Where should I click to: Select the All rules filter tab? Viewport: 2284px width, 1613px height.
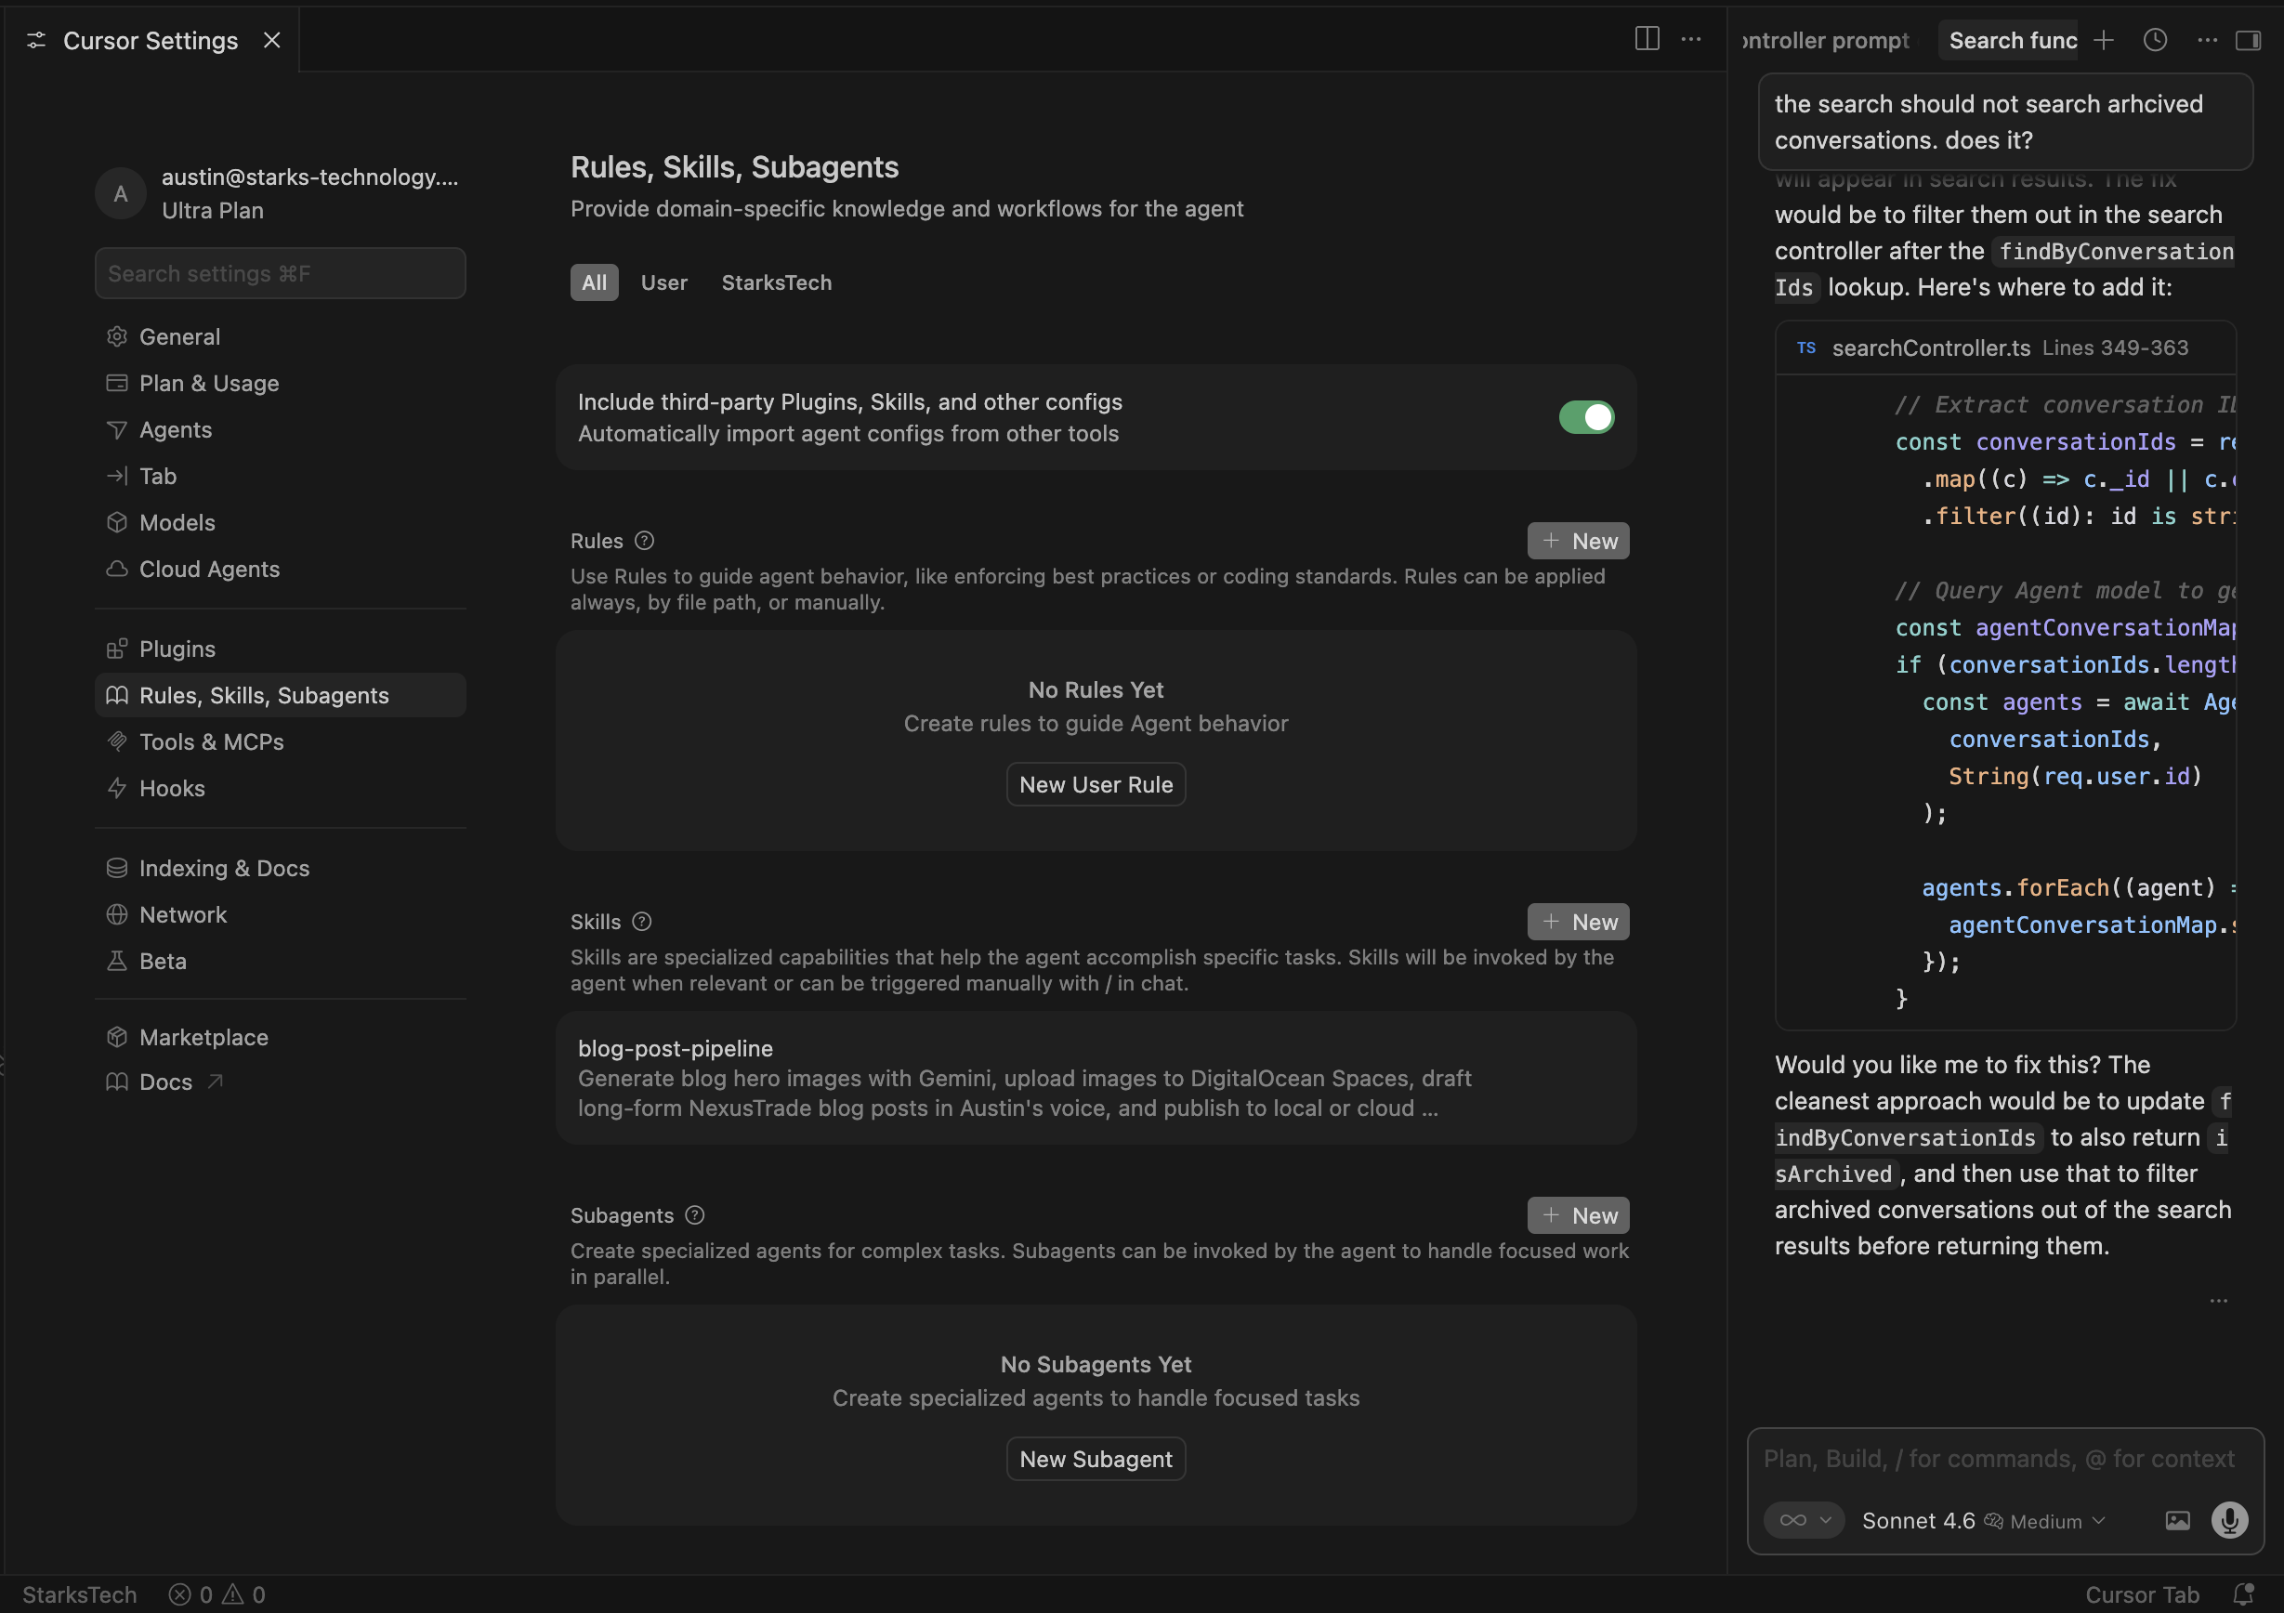(x=593, y=282)
